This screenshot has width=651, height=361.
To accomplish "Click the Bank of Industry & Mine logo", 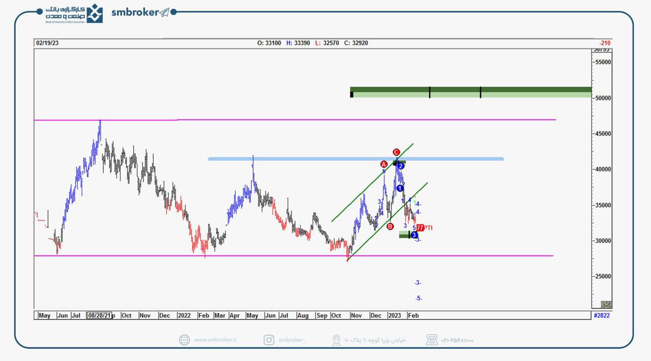I will pyautogui.click(x=94, y=13).
